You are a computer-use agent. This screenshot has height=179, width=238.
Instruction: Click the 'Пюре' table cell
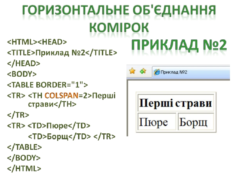[157, 121]
